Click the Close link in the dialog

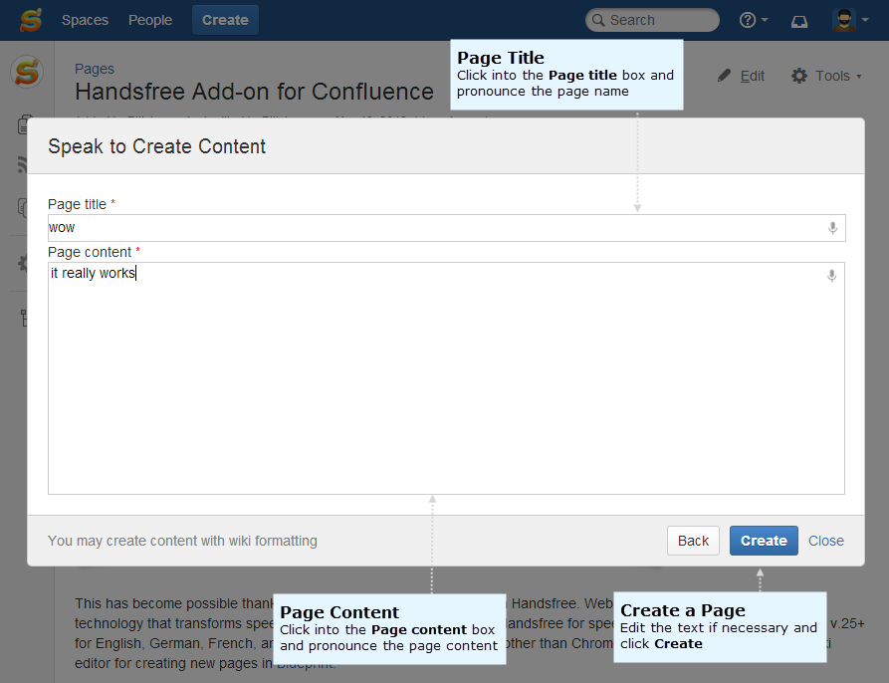tap(826, 541)
